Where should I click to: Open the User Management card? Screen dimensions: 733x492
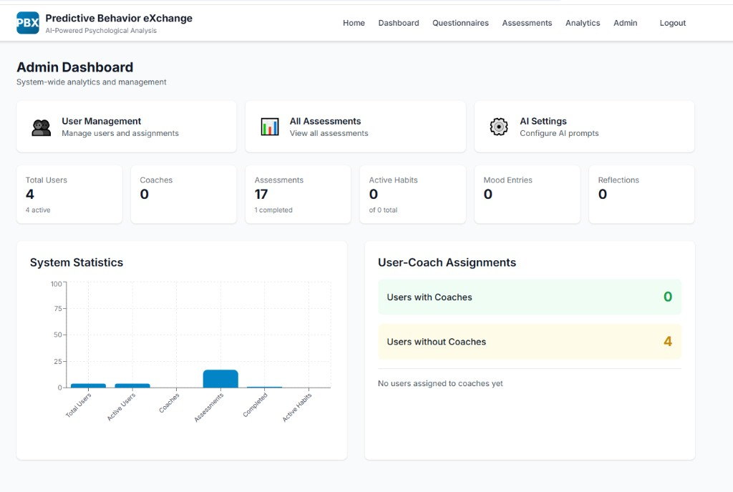click(126, 127)
